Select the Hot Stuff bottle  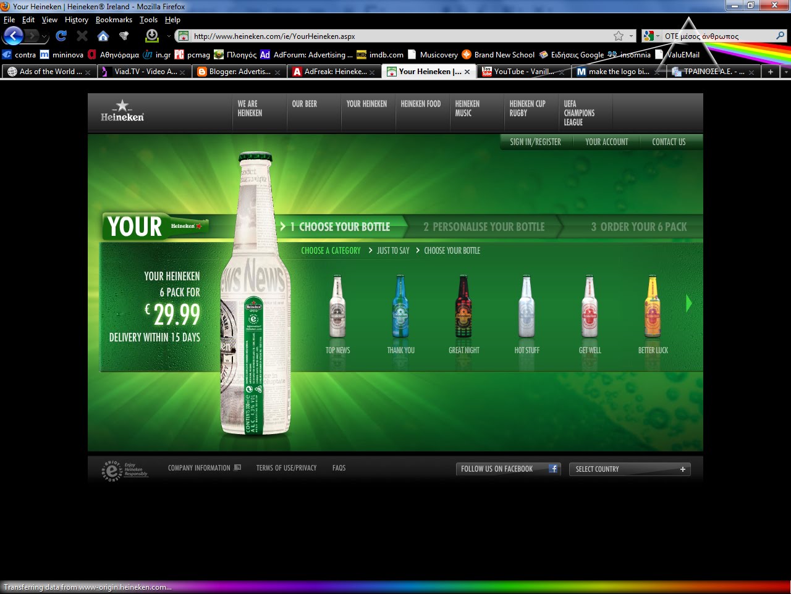click(x=527, y=307)
